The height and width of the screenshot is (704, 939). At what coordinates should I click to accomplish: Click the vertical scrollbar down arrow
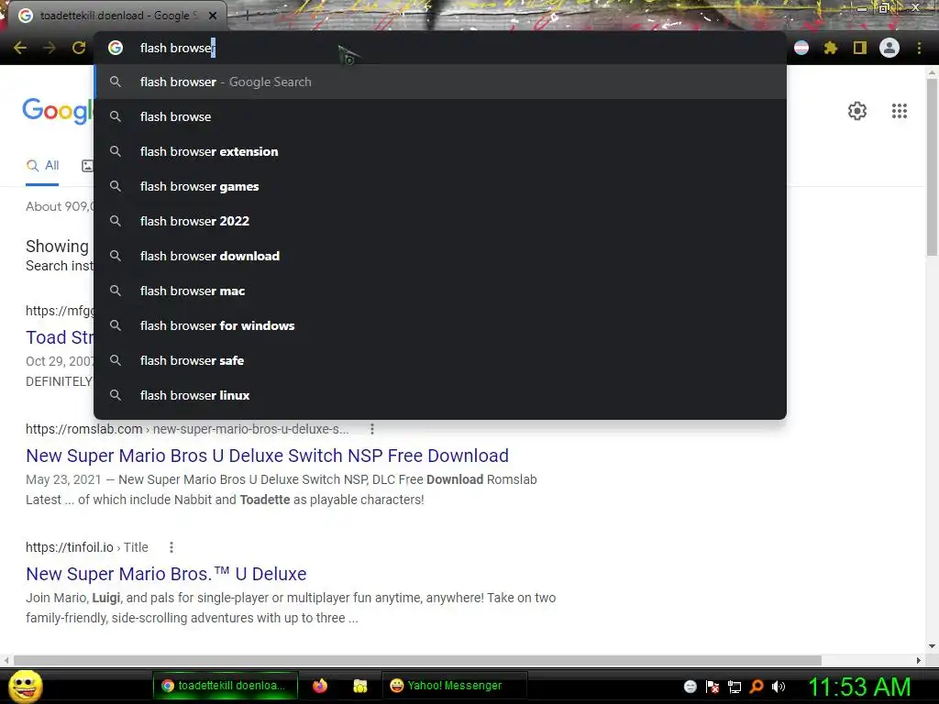[932, 646]
